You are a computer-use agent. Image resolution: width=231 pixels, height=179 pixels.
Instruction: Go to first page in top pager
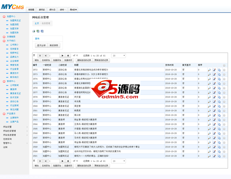[x=40, y=56]
